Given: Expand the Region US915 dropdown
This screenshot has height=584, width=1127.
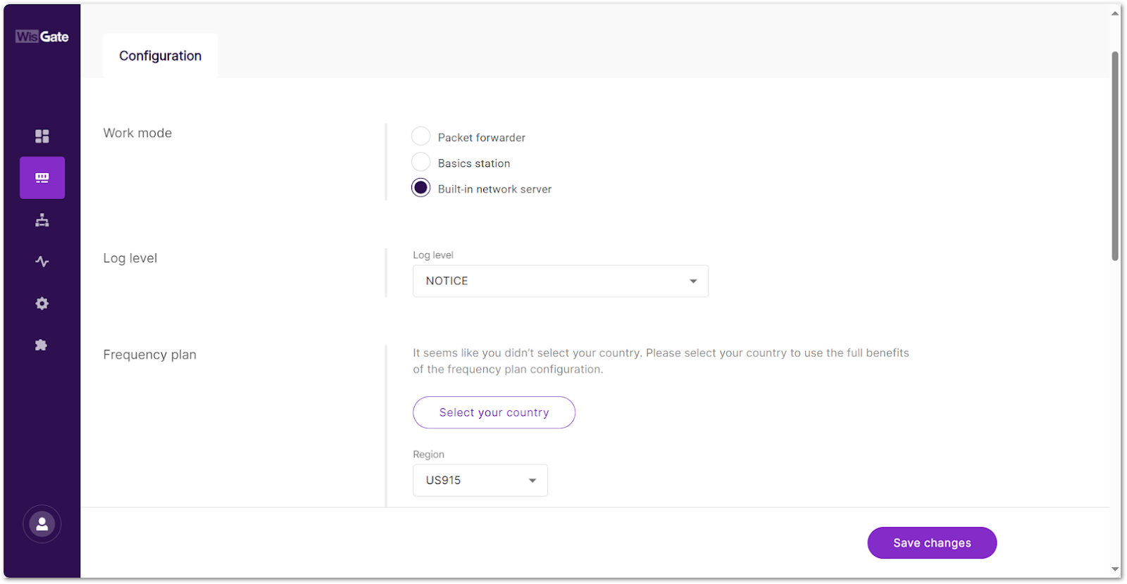Looking at the screenshot, I should [480, 481].
